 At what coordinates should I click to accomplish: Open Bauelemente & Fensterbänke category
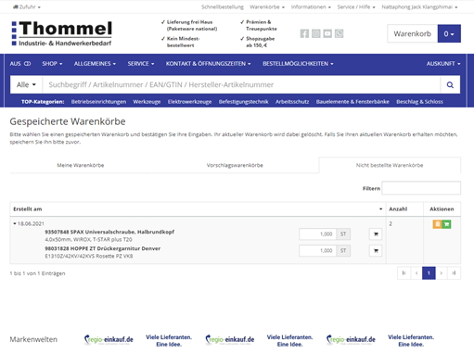(352, 102)
